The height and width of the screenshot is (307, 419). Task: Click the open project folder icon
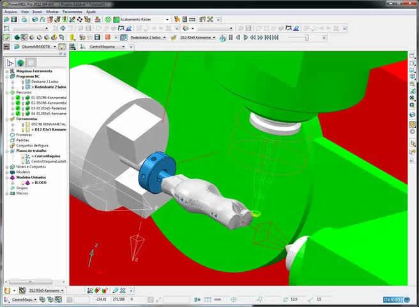[6, 19]
